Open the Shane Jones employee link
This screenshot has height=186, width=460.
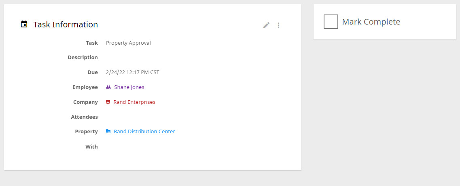pos(129,87)
